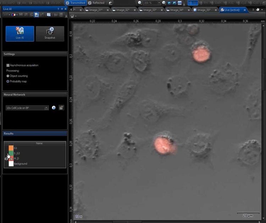266x223 pixels.
Task: Select the Object counting radio button
Action: pos(8,76)
